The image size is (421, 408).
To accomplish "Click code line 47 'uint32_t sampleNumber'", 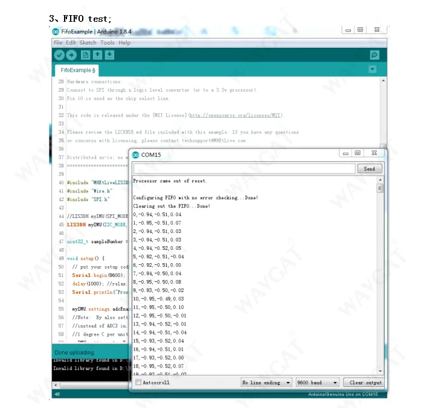I will tap(95, 241).
